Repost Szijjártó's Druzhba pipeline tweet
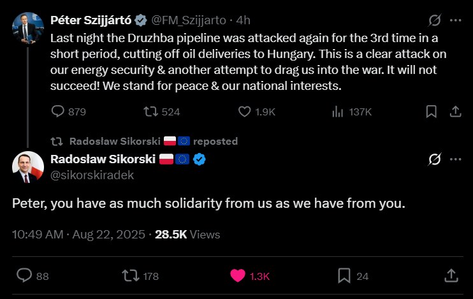The height and width of the screenshot is (299, 473). point(151,112)
